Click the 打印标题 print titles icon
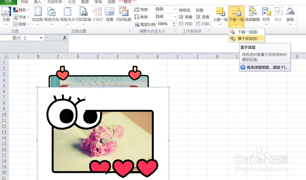The width and height of the screenshot is (306, 180). tap(124, 11)
